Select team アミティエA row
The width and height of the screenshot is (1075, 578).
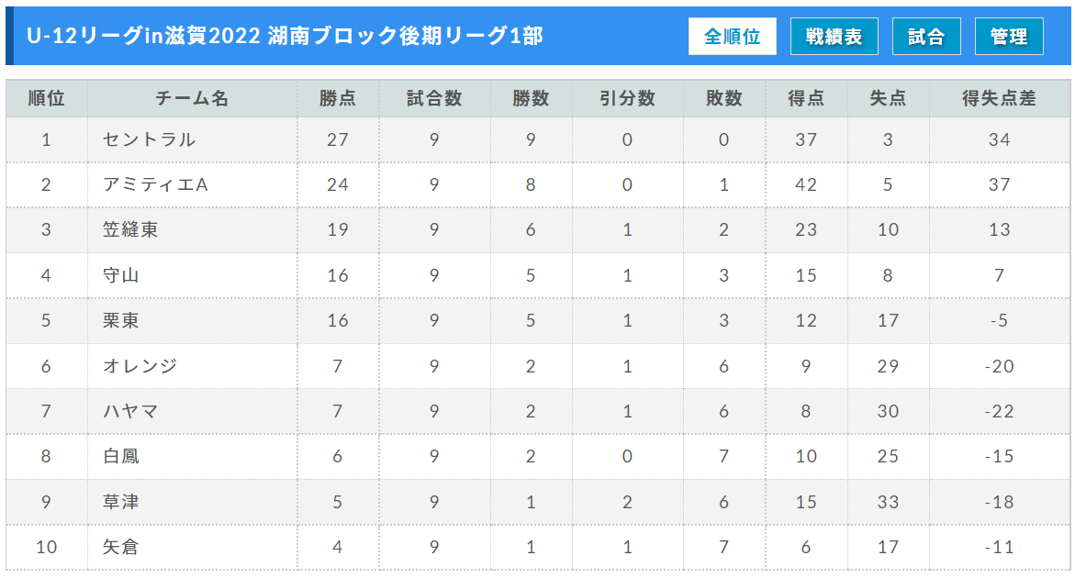(155, 185)
